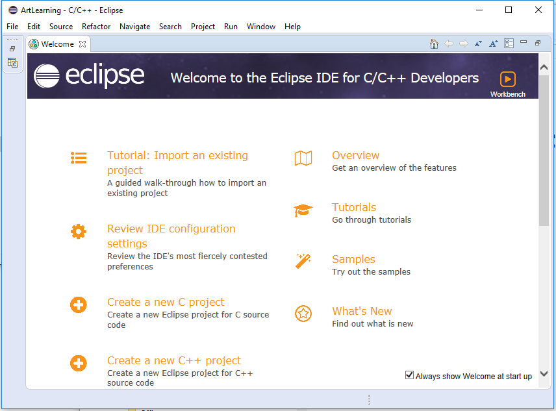Open the Navigate menu
The width and height of the screenshot is (556, 411).
(x=134, y=27)
